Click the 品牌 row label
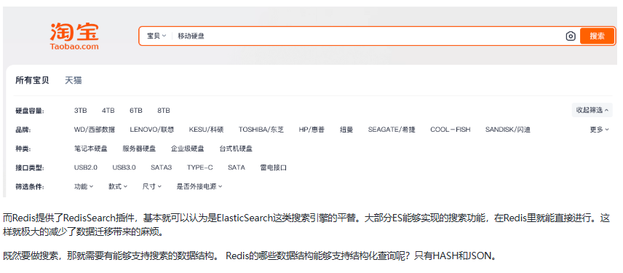This screenshot has width=623, height=273. click(x=23, y=130)
